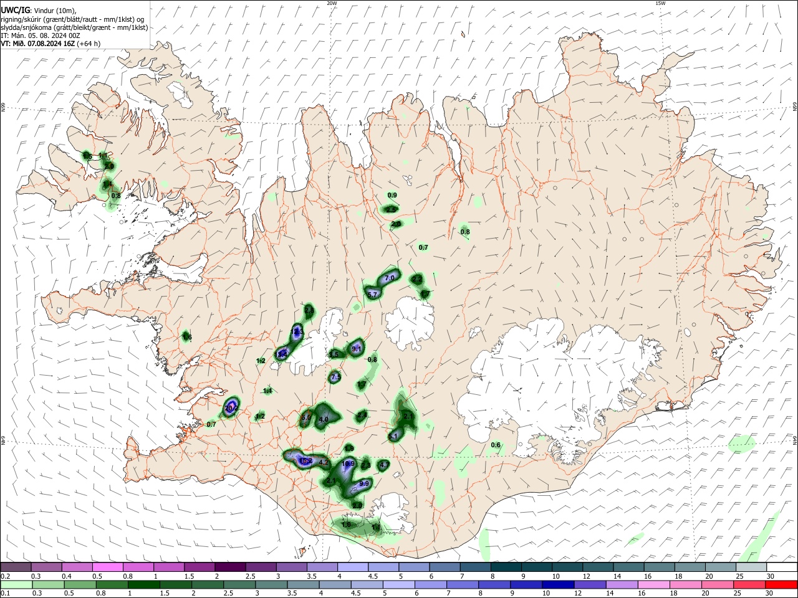Screen dimensions: 798x598
Task: Click the 5.0 precipitation value label
Action: tap(306, 417)
